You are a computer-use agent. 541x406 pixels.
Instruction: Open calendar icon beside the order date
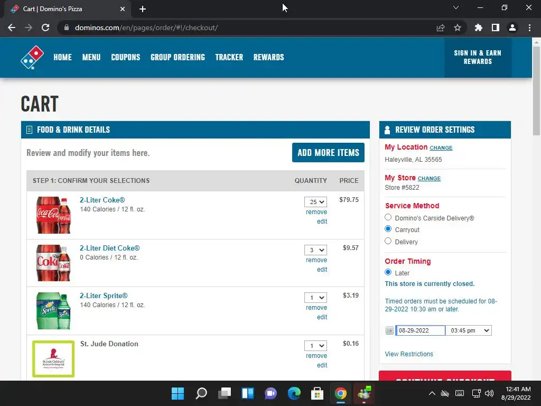point(389,331)
